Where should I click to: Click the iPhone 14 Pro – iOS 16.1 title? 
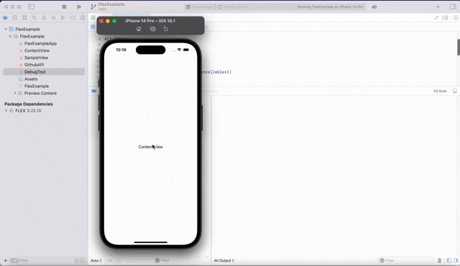(150, 21)
